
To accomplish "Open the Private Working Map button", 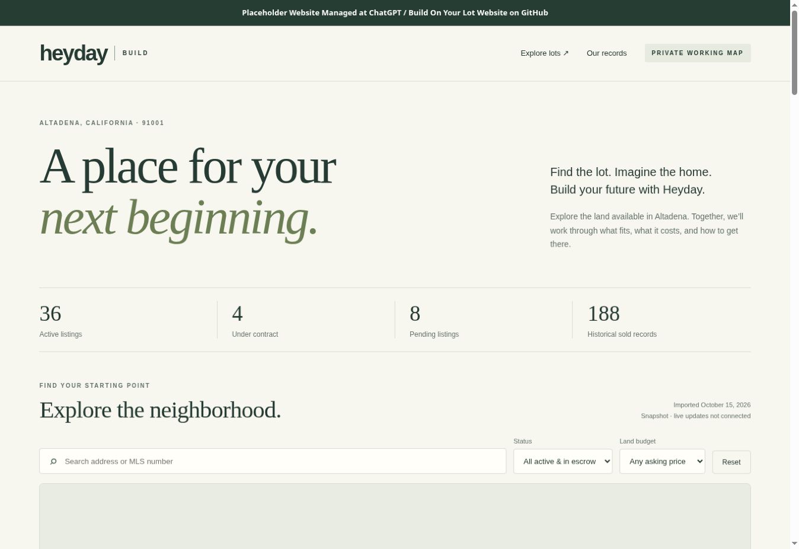I will [698, 53].
